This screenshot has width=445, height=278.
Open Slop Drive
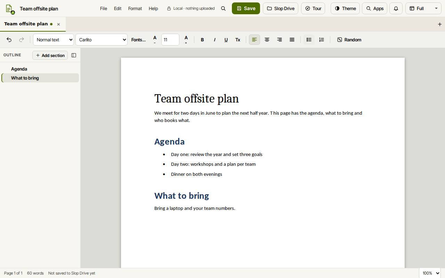281,8
